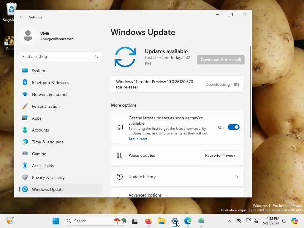Click the VM6 profile avatar
Screen dimensions: 304x228
pos(28,36)
